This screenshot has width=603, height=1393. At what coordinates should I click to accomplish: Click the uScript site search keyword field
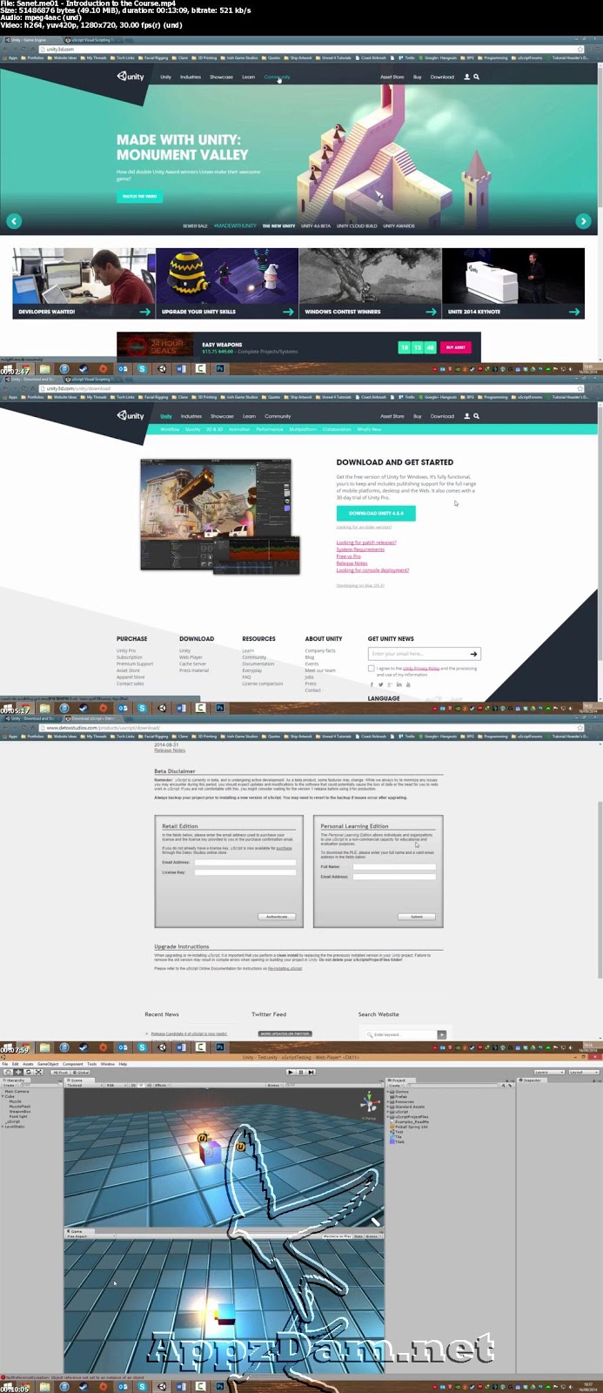pos(401,1034)
